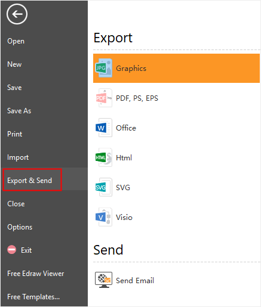Click Save in the sidebar menu

(14, 88)
